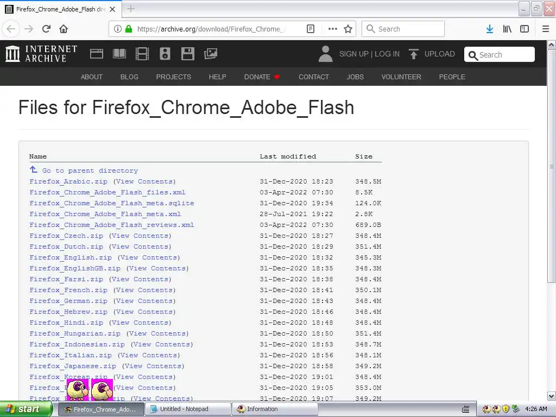
Task: Click the antivirus shield tray icon
Action: click(506, 409)
